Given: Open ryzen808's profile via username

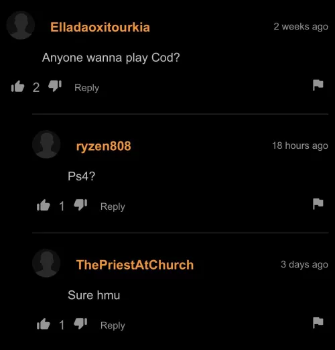Looking at the screenshot, I should click(104, 146).
